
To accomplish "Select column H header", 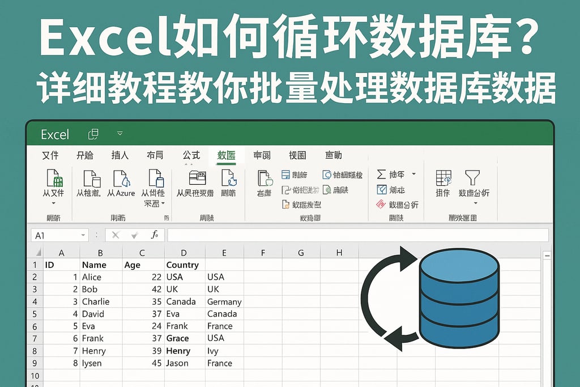I will pos(339,253).
